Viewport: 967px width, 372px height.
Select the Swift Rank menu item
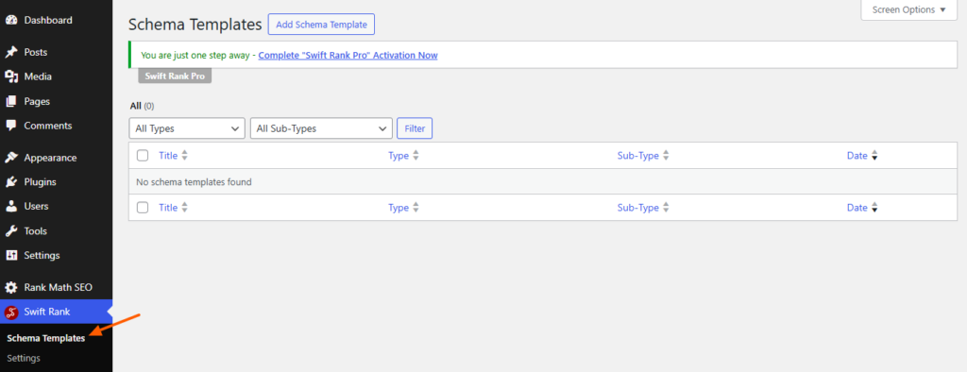click(x=56, y=313)
